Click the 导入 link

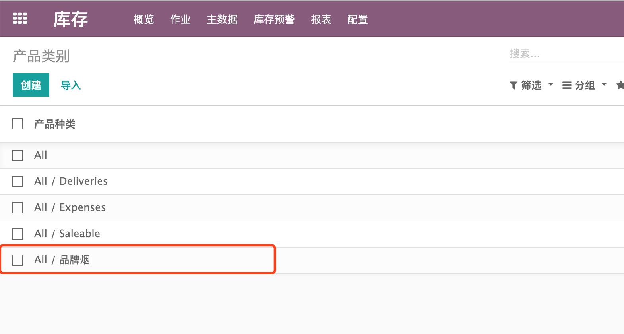70,84
